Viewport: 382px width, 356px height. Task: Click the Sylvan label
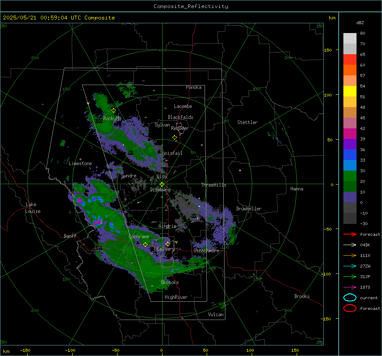pos(162,125)
